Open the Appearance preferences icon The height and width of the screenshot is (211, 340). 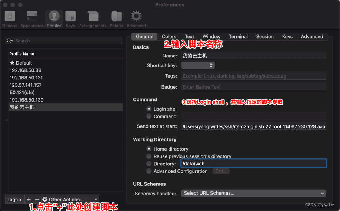tap(32, 19)
